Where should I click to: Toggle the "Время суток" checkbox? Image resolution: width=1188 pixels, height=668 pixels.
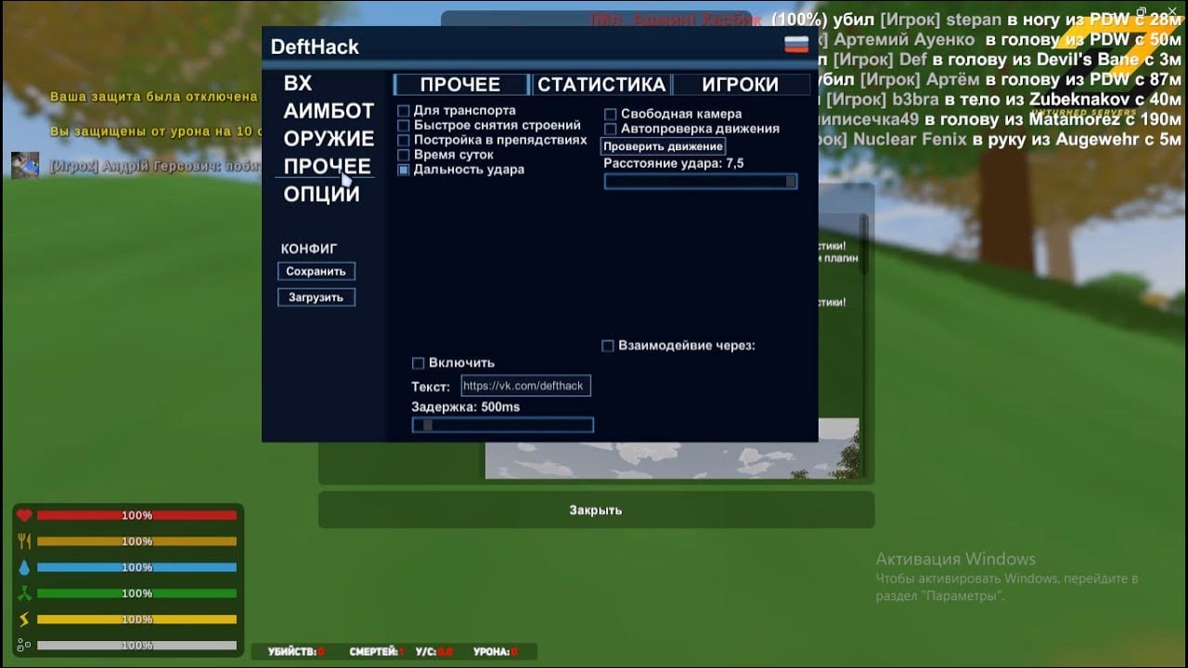404,155
